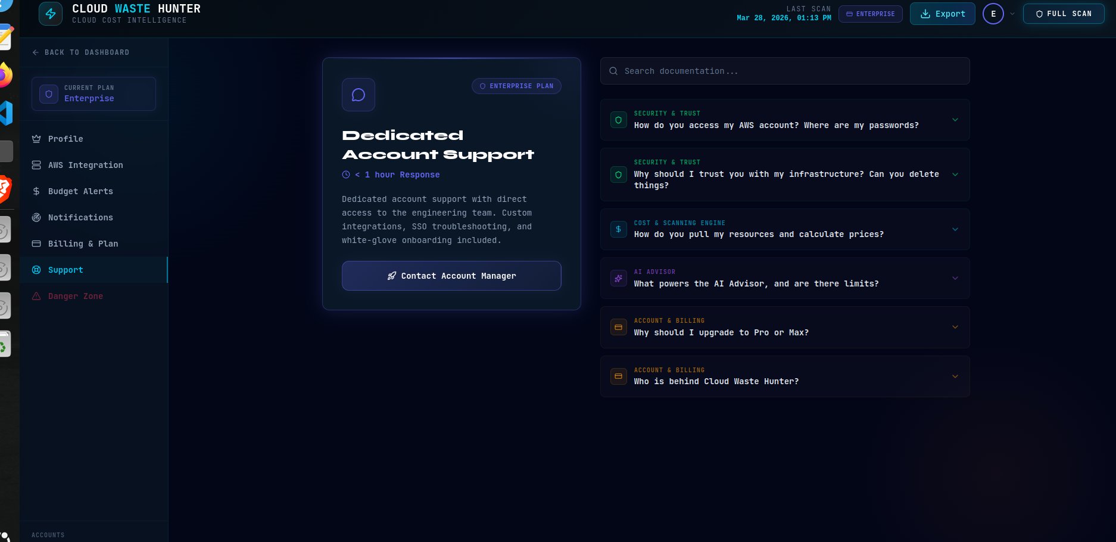Click the clock icon beside response time
The width and height of the screenshot is (1116, 542).
(346, 175)
